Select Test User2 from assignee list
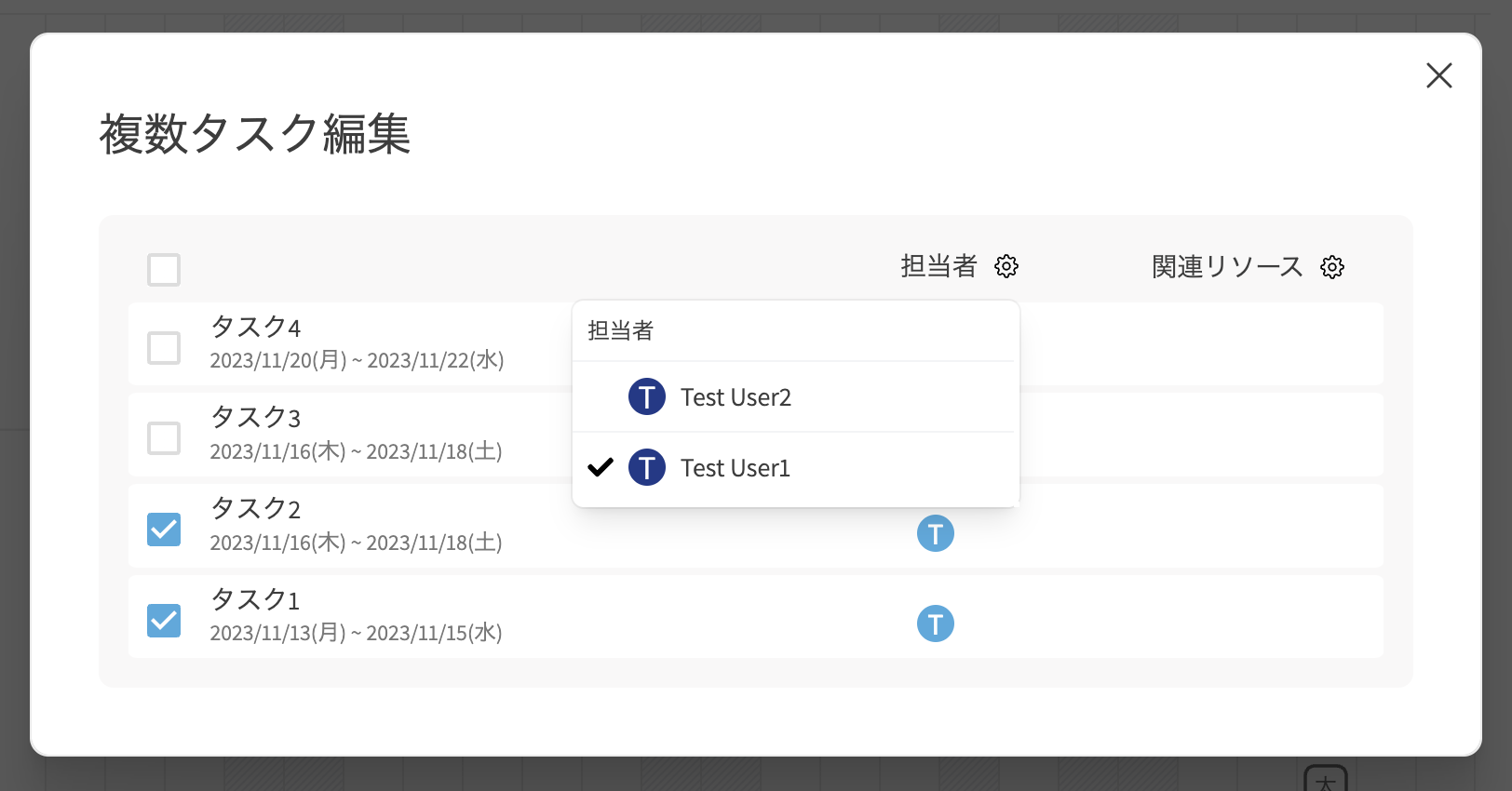1512x791 pixels. click(x=736, y=397)
